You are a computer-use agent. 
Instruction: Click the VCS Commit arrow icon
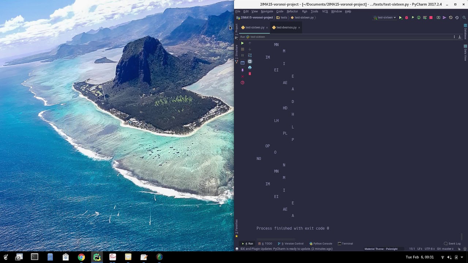[x=445, y=18]
